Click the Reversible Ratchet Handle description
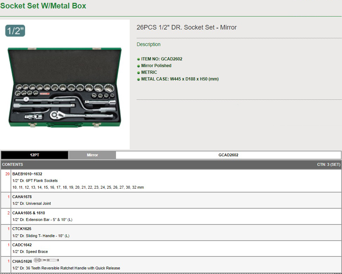This screenshot has height=274, width=342. tap(66, 268)
